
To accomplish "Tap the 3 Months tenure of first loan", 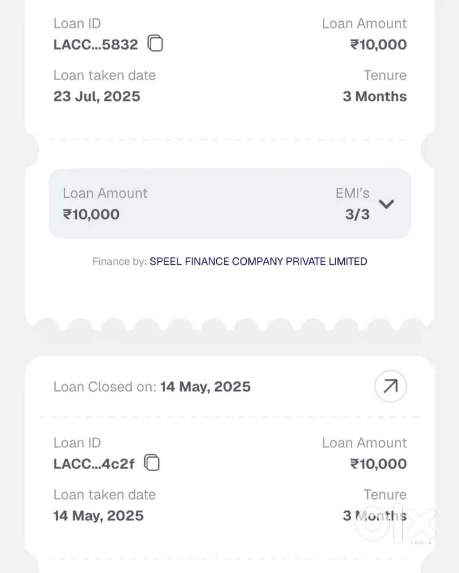I will [375, 96].
